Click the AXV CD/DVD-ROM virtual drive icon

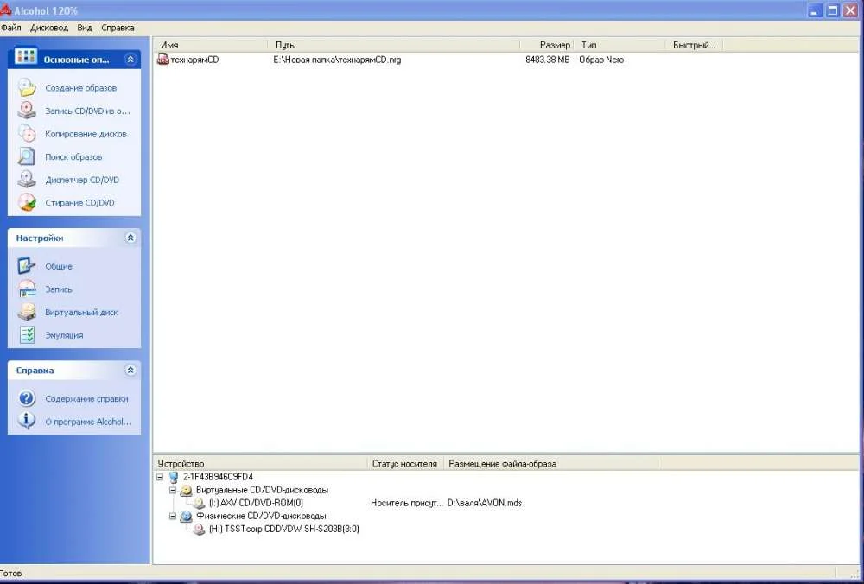pyautogui.click(x=199, y=503)
